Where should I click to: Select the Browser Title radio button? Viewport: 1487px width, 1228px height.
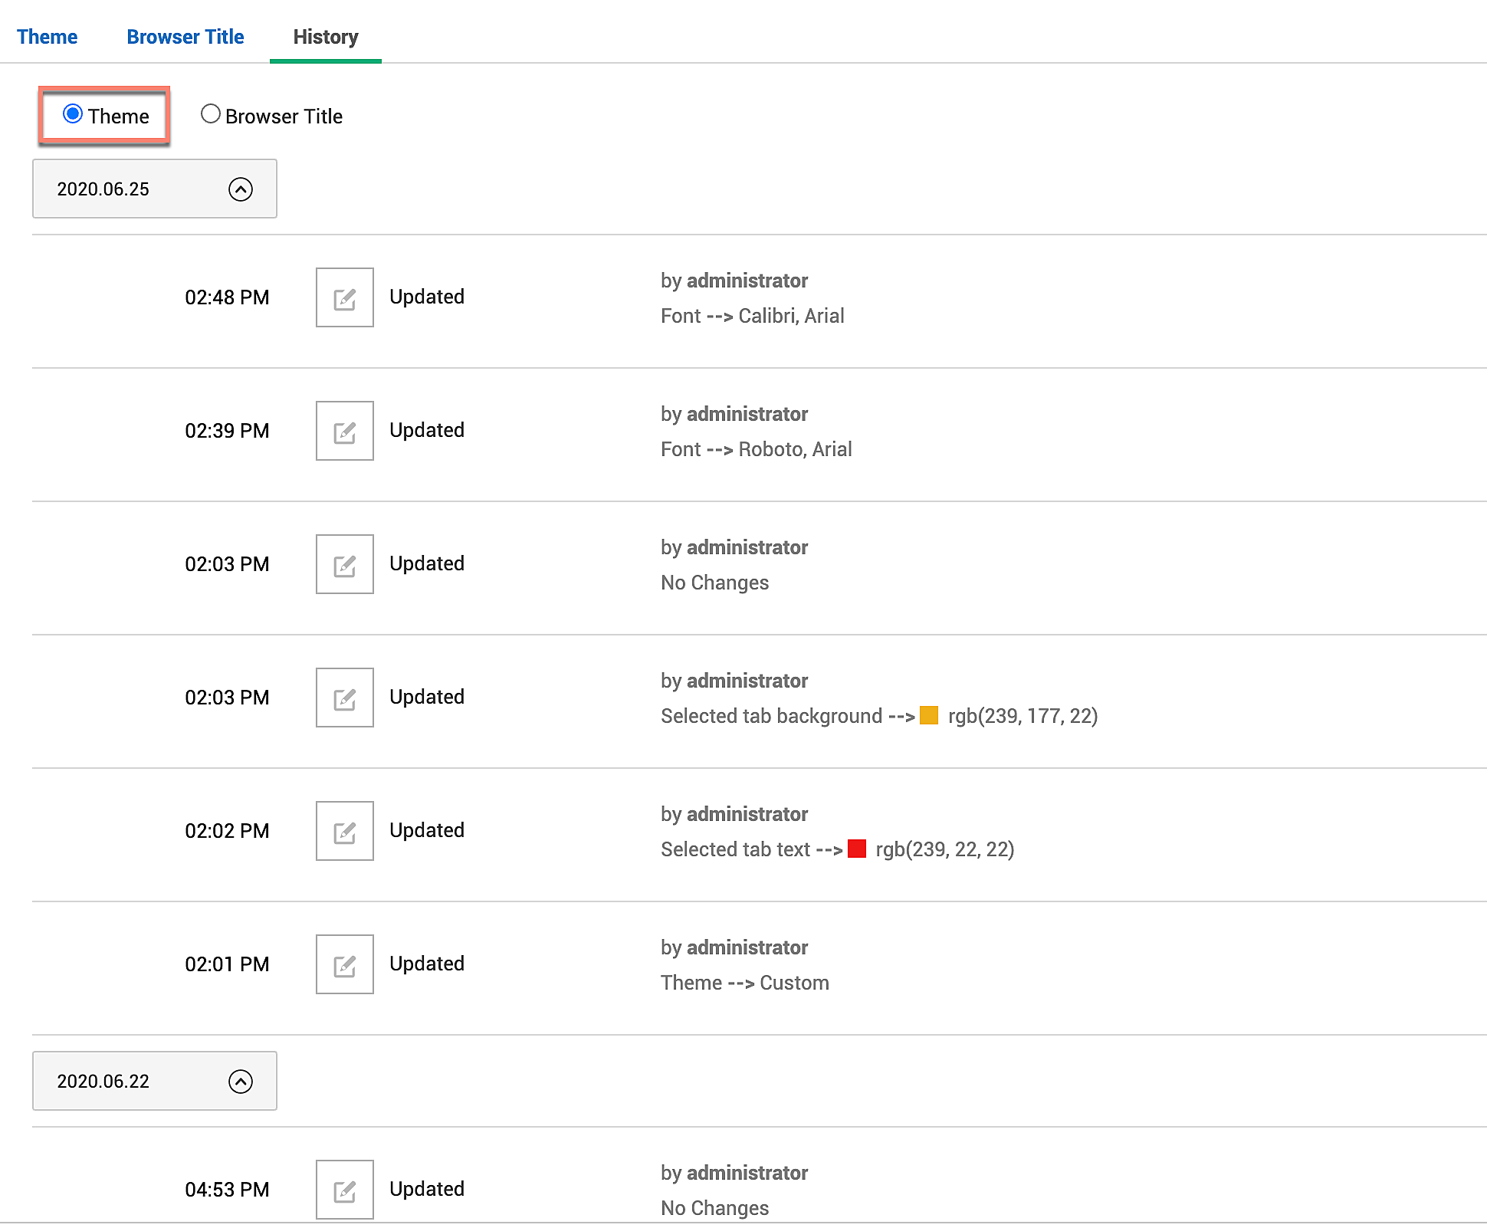pyautogui.click(x=210, y=114)
